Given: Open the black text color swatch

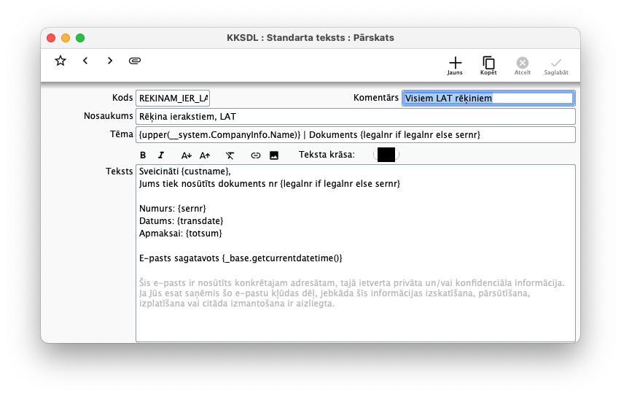Looking at the screenshot, I should tap(386, 155).
